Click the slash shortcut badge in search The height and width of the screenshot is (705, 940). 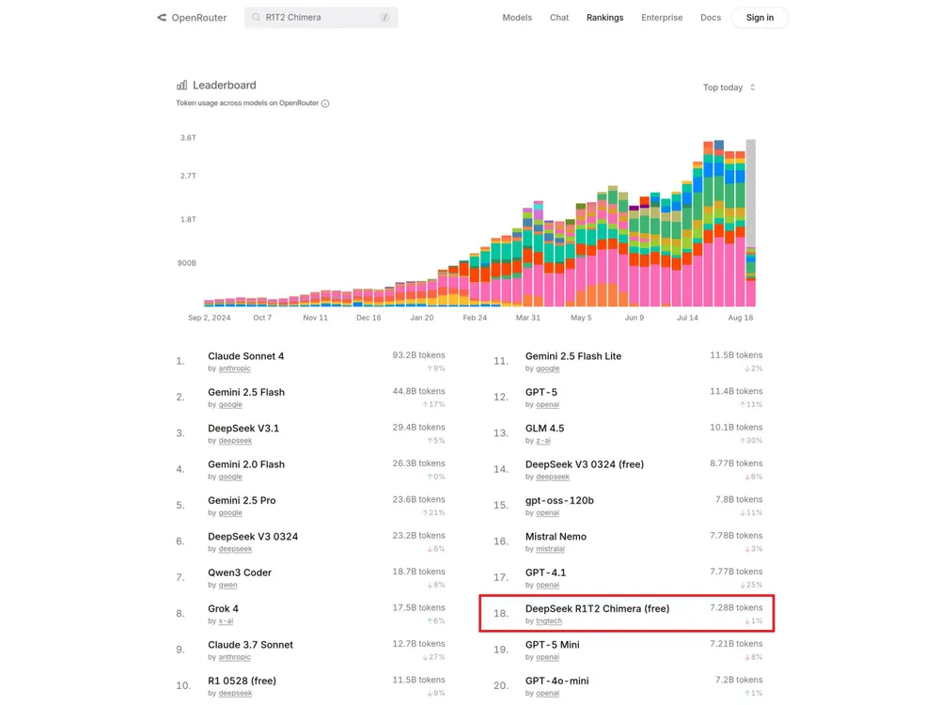tap(384, 18)
